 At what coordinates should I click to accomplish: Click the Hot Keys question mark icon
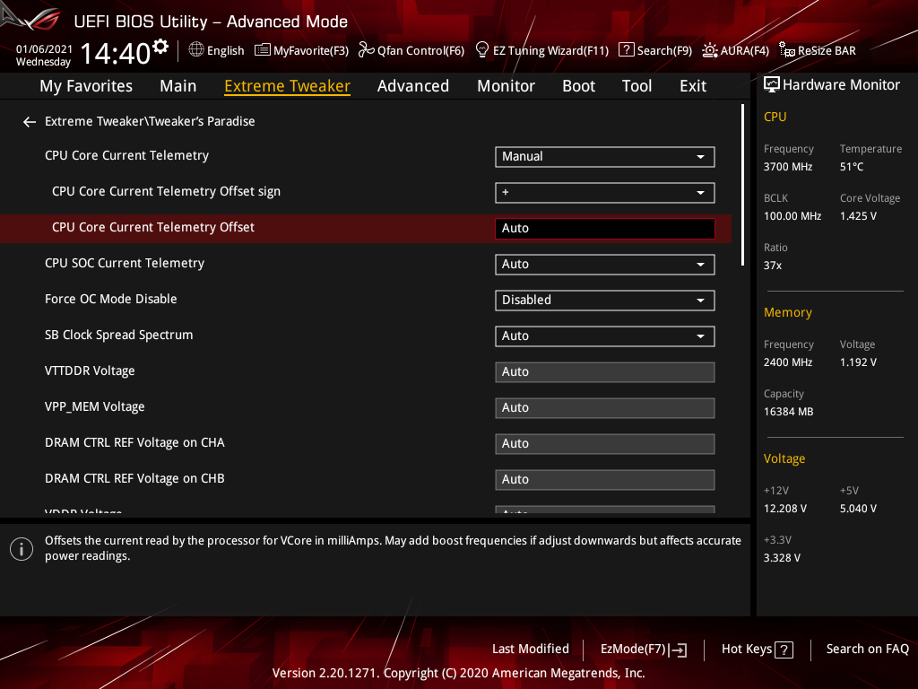coord(784,650)
